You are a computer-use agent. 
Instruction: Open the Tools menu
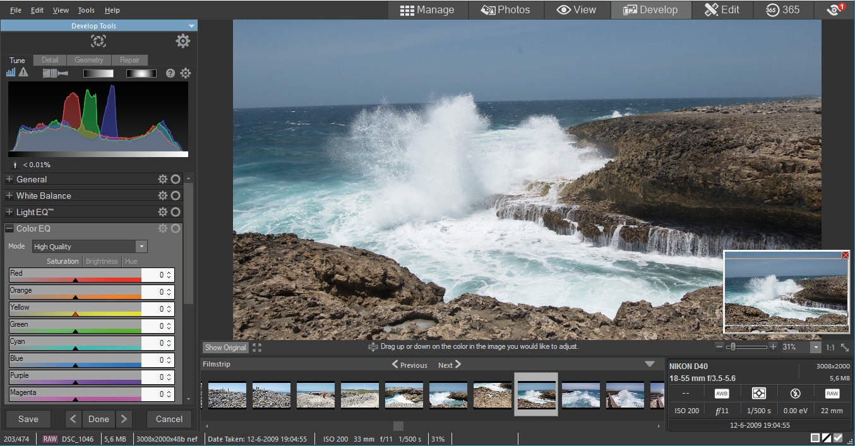(86, 10)
